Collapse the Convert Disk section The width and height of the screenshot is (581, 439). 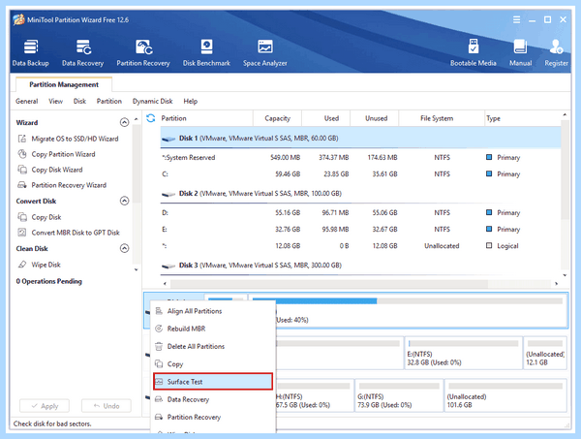[x=125, y=201]
